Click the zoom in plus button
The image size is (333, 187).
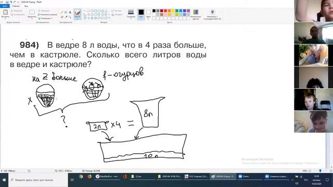point(331,171)
